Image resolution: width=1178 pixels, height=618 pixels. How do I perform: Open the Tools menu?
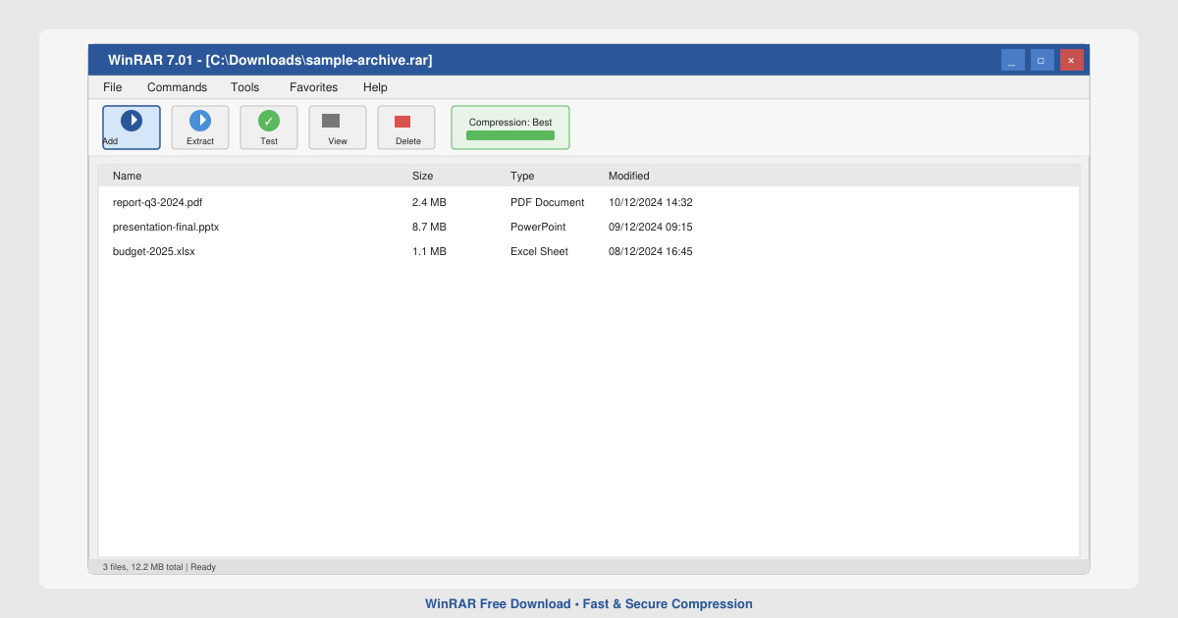245,87
